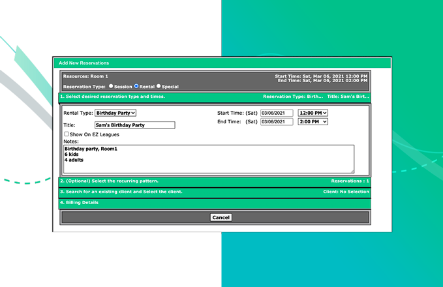This screenshot has width=443, height=287.
Task: Open the 12:00 PM start time dropdown
Action: coord(313,113)
